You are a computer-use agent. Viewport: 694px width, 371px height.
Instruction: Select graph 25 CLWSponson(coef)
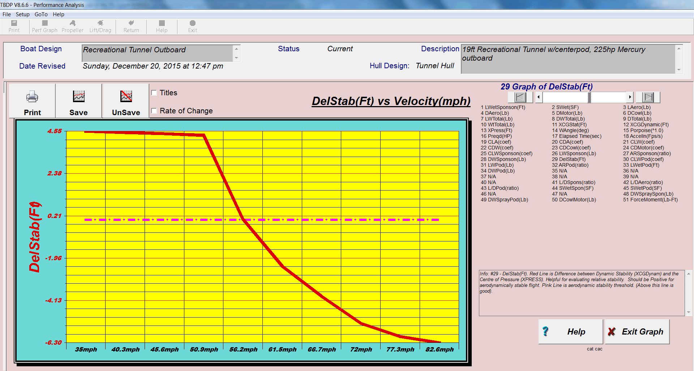(506, 153)
